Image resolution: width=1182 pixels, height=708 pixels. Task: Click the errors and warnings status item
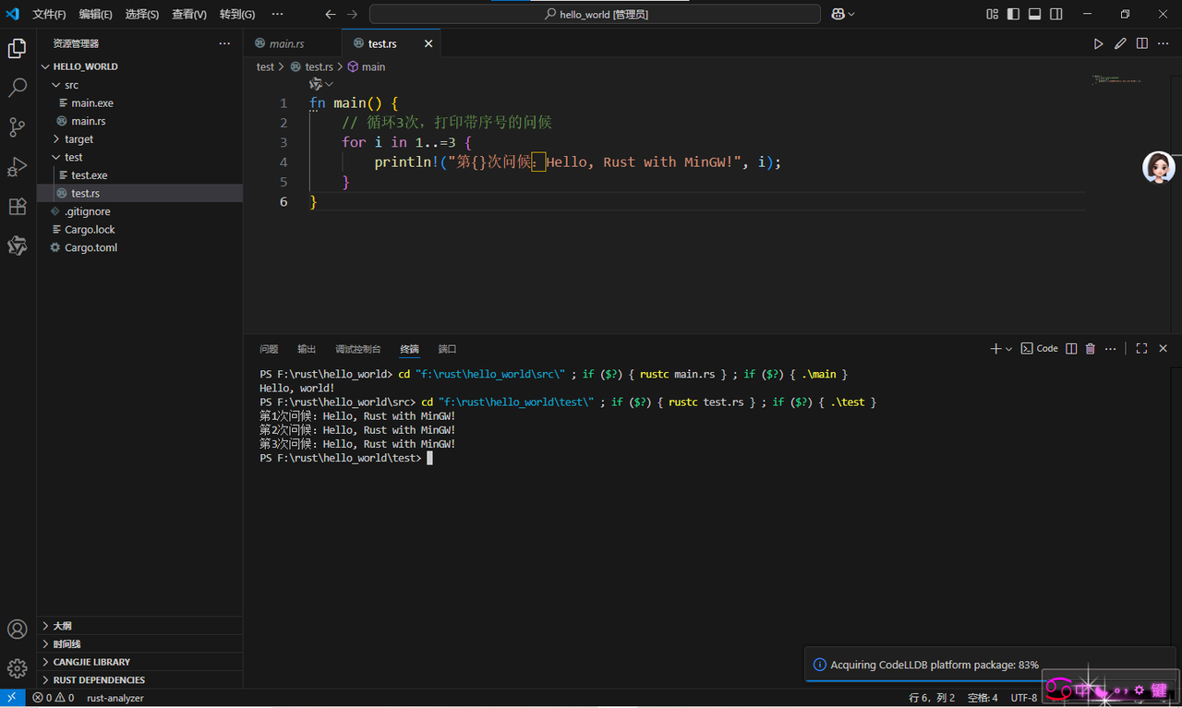click(54, 698)
